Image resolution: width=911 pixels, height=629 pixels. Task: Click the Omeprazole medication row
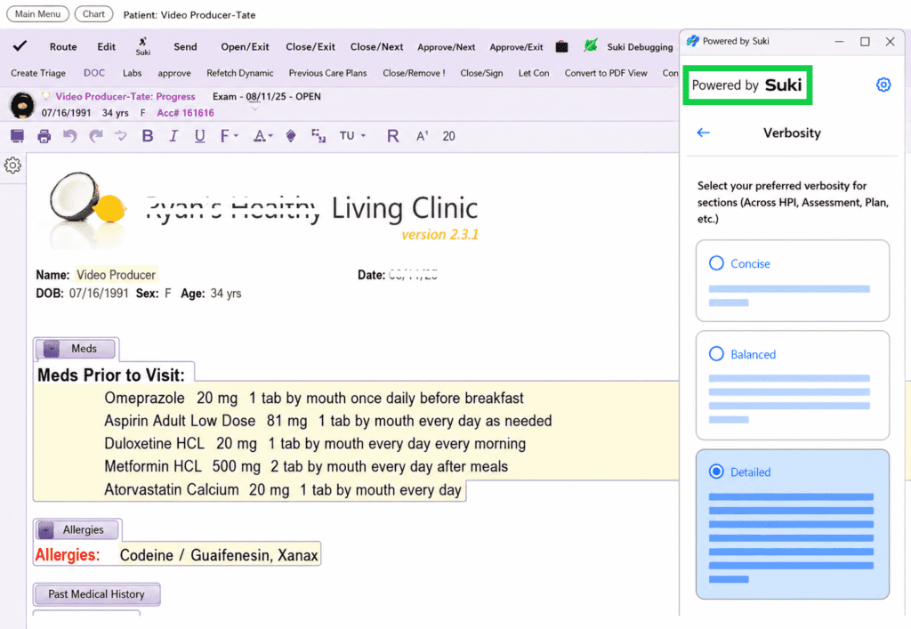click(314, 398)
